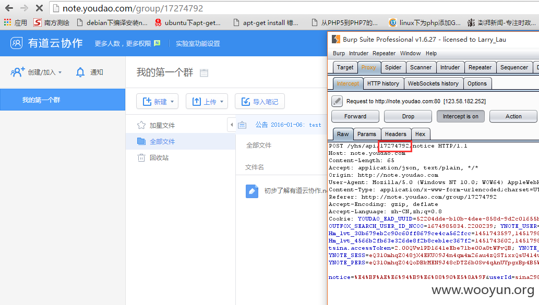Screen dimensions: 539x305
Task: Open Help menu in Burp Suite
Action: [431, 53]
